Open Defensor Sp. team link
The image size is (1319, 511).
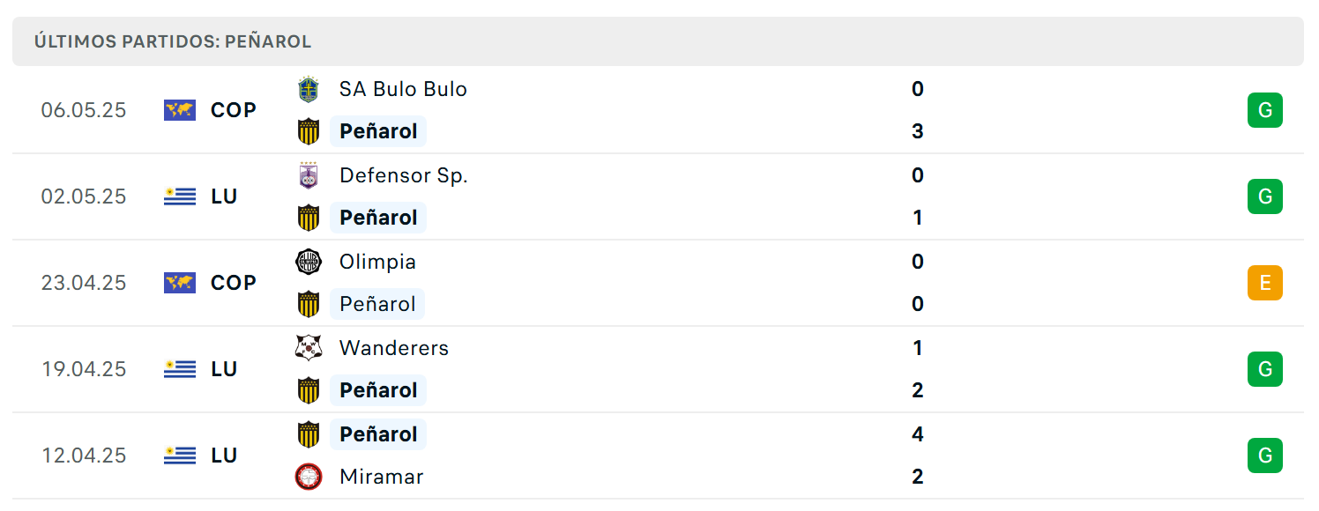tap(404, 175)
